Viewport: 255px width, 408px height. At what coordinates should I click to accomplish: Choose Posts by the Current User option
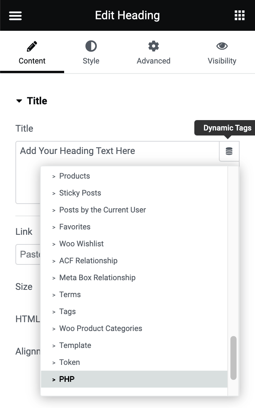tap(103, 210)
